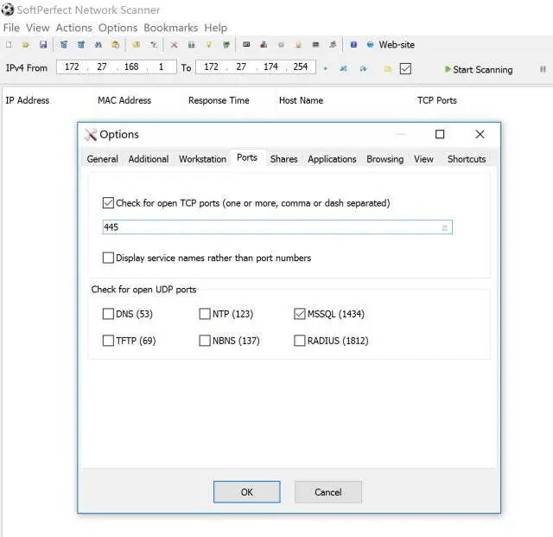Click the dark blue square icon left of Web-site

click(353, 44)
